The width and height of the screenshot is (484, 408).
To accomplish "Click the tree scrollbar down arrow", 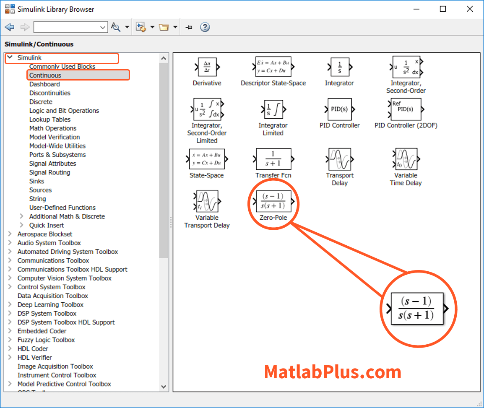I will tap(164, 386).
